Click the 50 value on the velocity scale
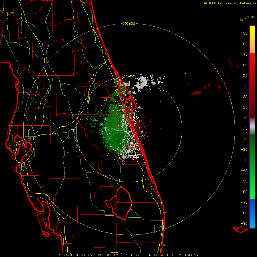Screen dimensions: 257x257 click(245, 76)
